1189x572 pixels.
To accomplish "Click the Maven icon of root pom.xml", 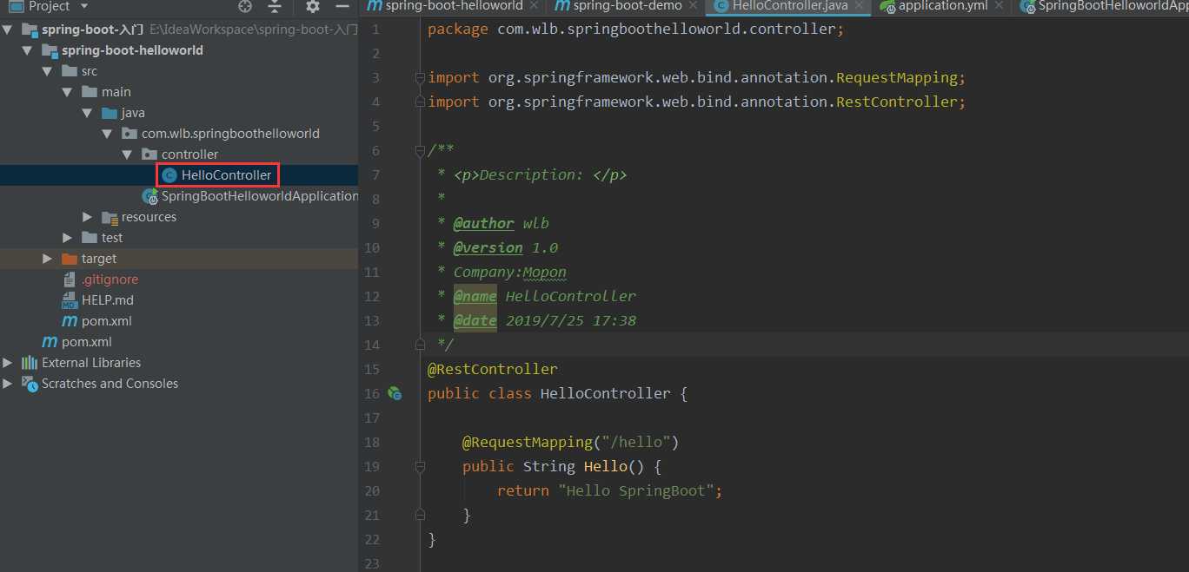I will point(50,342).
